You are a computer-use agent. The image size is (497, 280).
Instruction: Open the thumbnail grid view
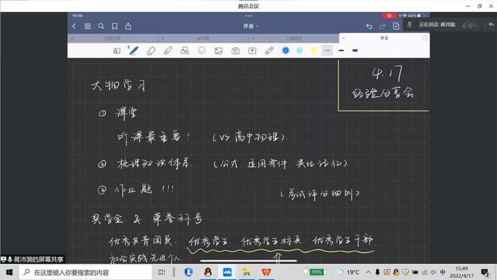coord(87,26)
